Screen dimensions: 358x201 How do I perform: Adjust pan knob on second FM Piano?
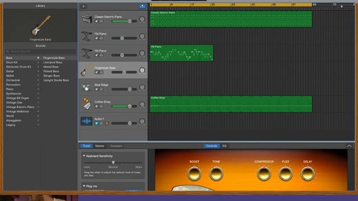142,54
